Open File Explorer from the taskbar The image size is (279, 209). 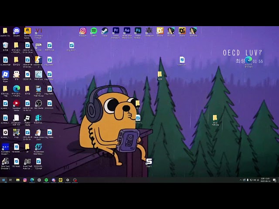(18, 180)
